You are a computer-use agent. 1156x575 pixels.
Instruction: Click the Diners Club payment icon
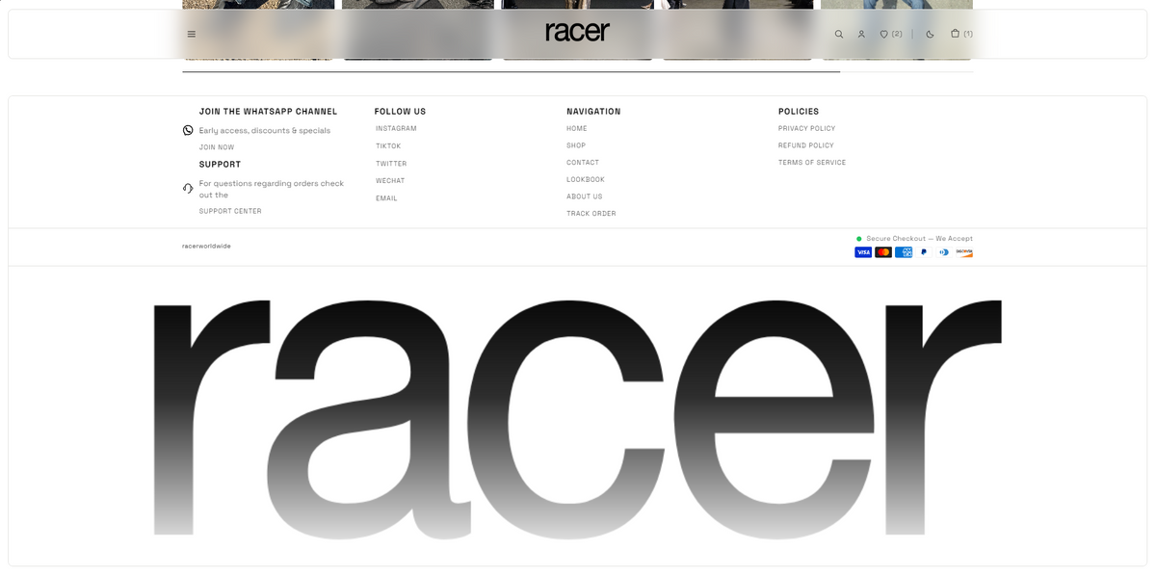[x=944, y=252]
